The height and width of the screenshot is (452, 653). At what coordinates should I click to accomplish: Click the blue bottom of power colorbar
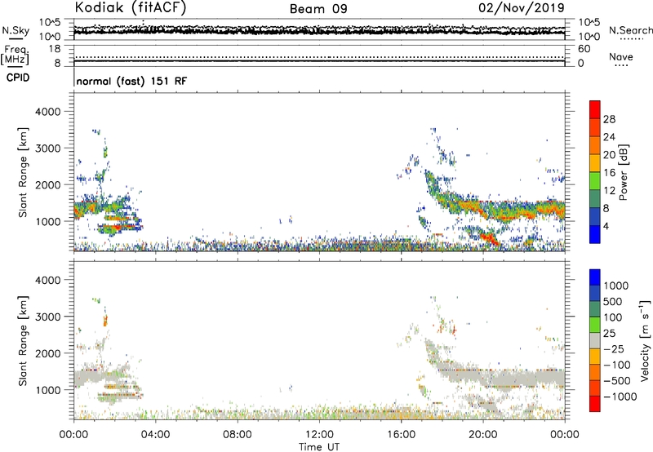(x=595, y=236)
